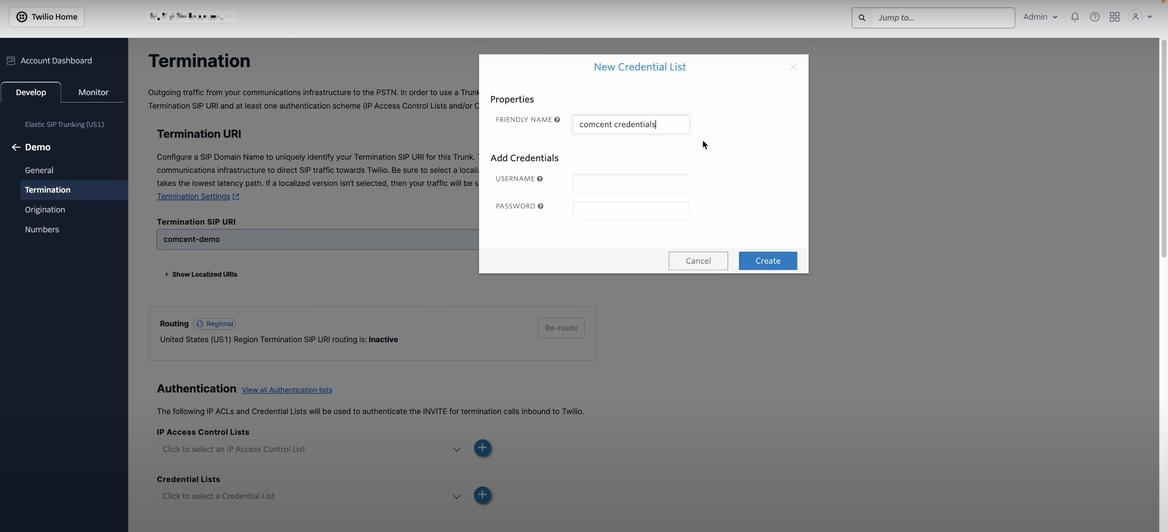The image size is (1168, 532).
Task: Click the Password input field
Action: click(631, 211)
